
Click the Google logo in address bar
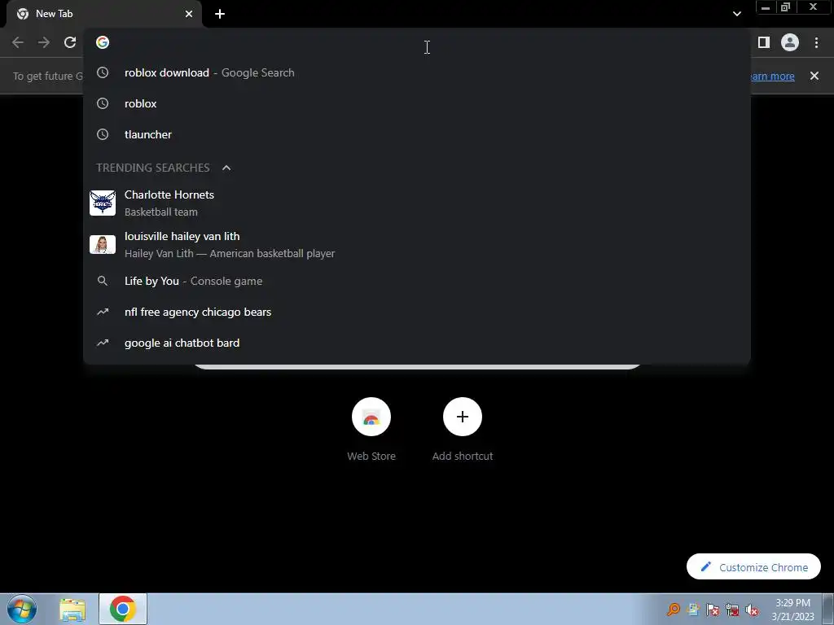click(x=103, y=42)
